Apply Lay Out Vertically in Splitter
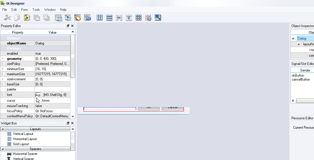The height and width of the screenshot is (160, 314). tap(129, 18)
